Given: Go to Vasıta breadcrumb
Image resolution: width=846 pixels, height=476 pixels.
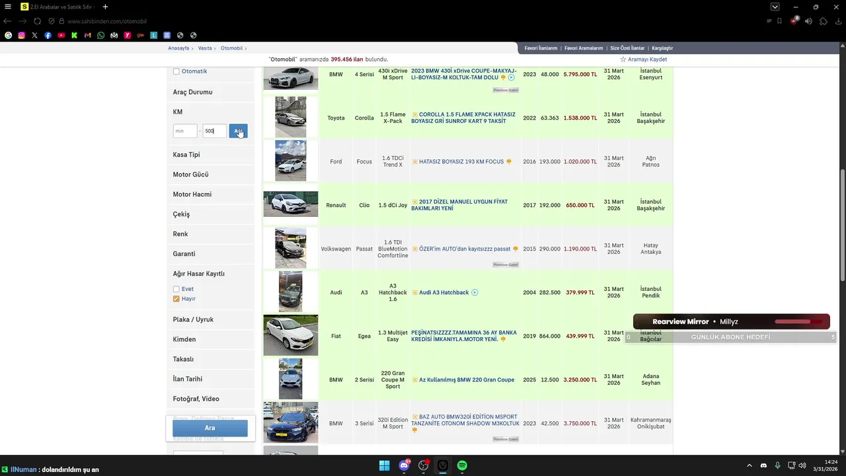Looking at the screenshot, I should pos(205,48).
